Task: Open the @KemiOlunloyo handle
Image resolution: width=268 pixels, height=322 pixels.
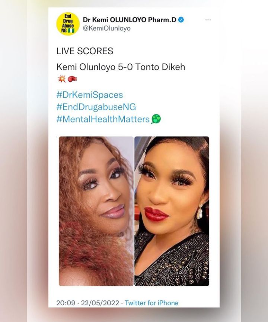Action: tap(106, 28)
